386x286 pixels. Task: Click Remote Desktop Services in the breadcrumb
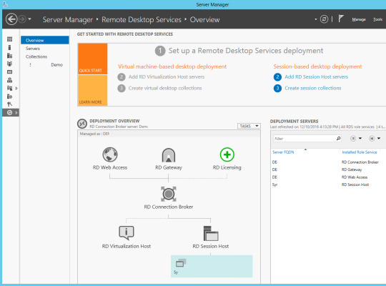click(142, 20)
